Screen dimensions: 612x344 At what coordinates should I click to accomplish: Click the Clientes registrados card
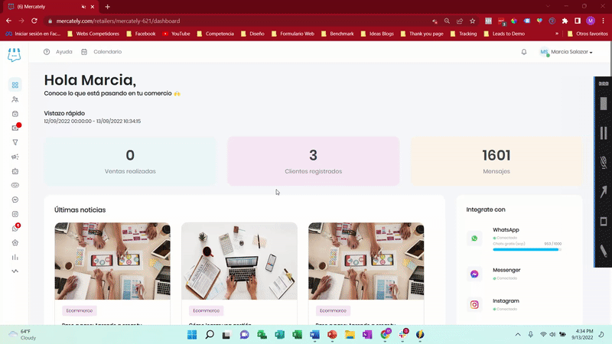tap(314, 161)
